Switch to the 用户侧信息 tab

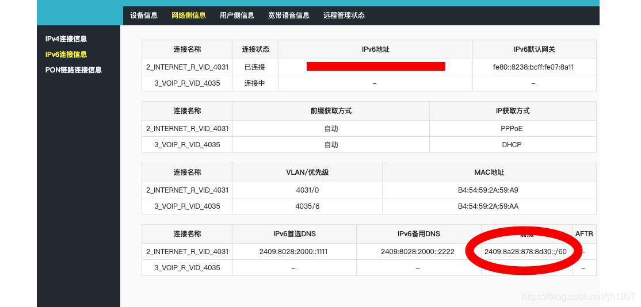pyautogui.click(x=236, y=16)
